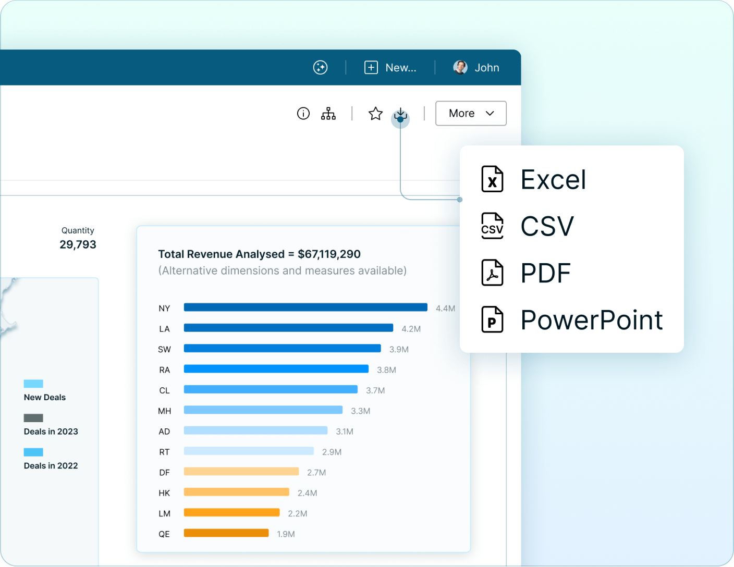Screen dimensions: 734x567
Task: Click the New... button in the header
Action: pyautogui.click(x=391, y=67)
